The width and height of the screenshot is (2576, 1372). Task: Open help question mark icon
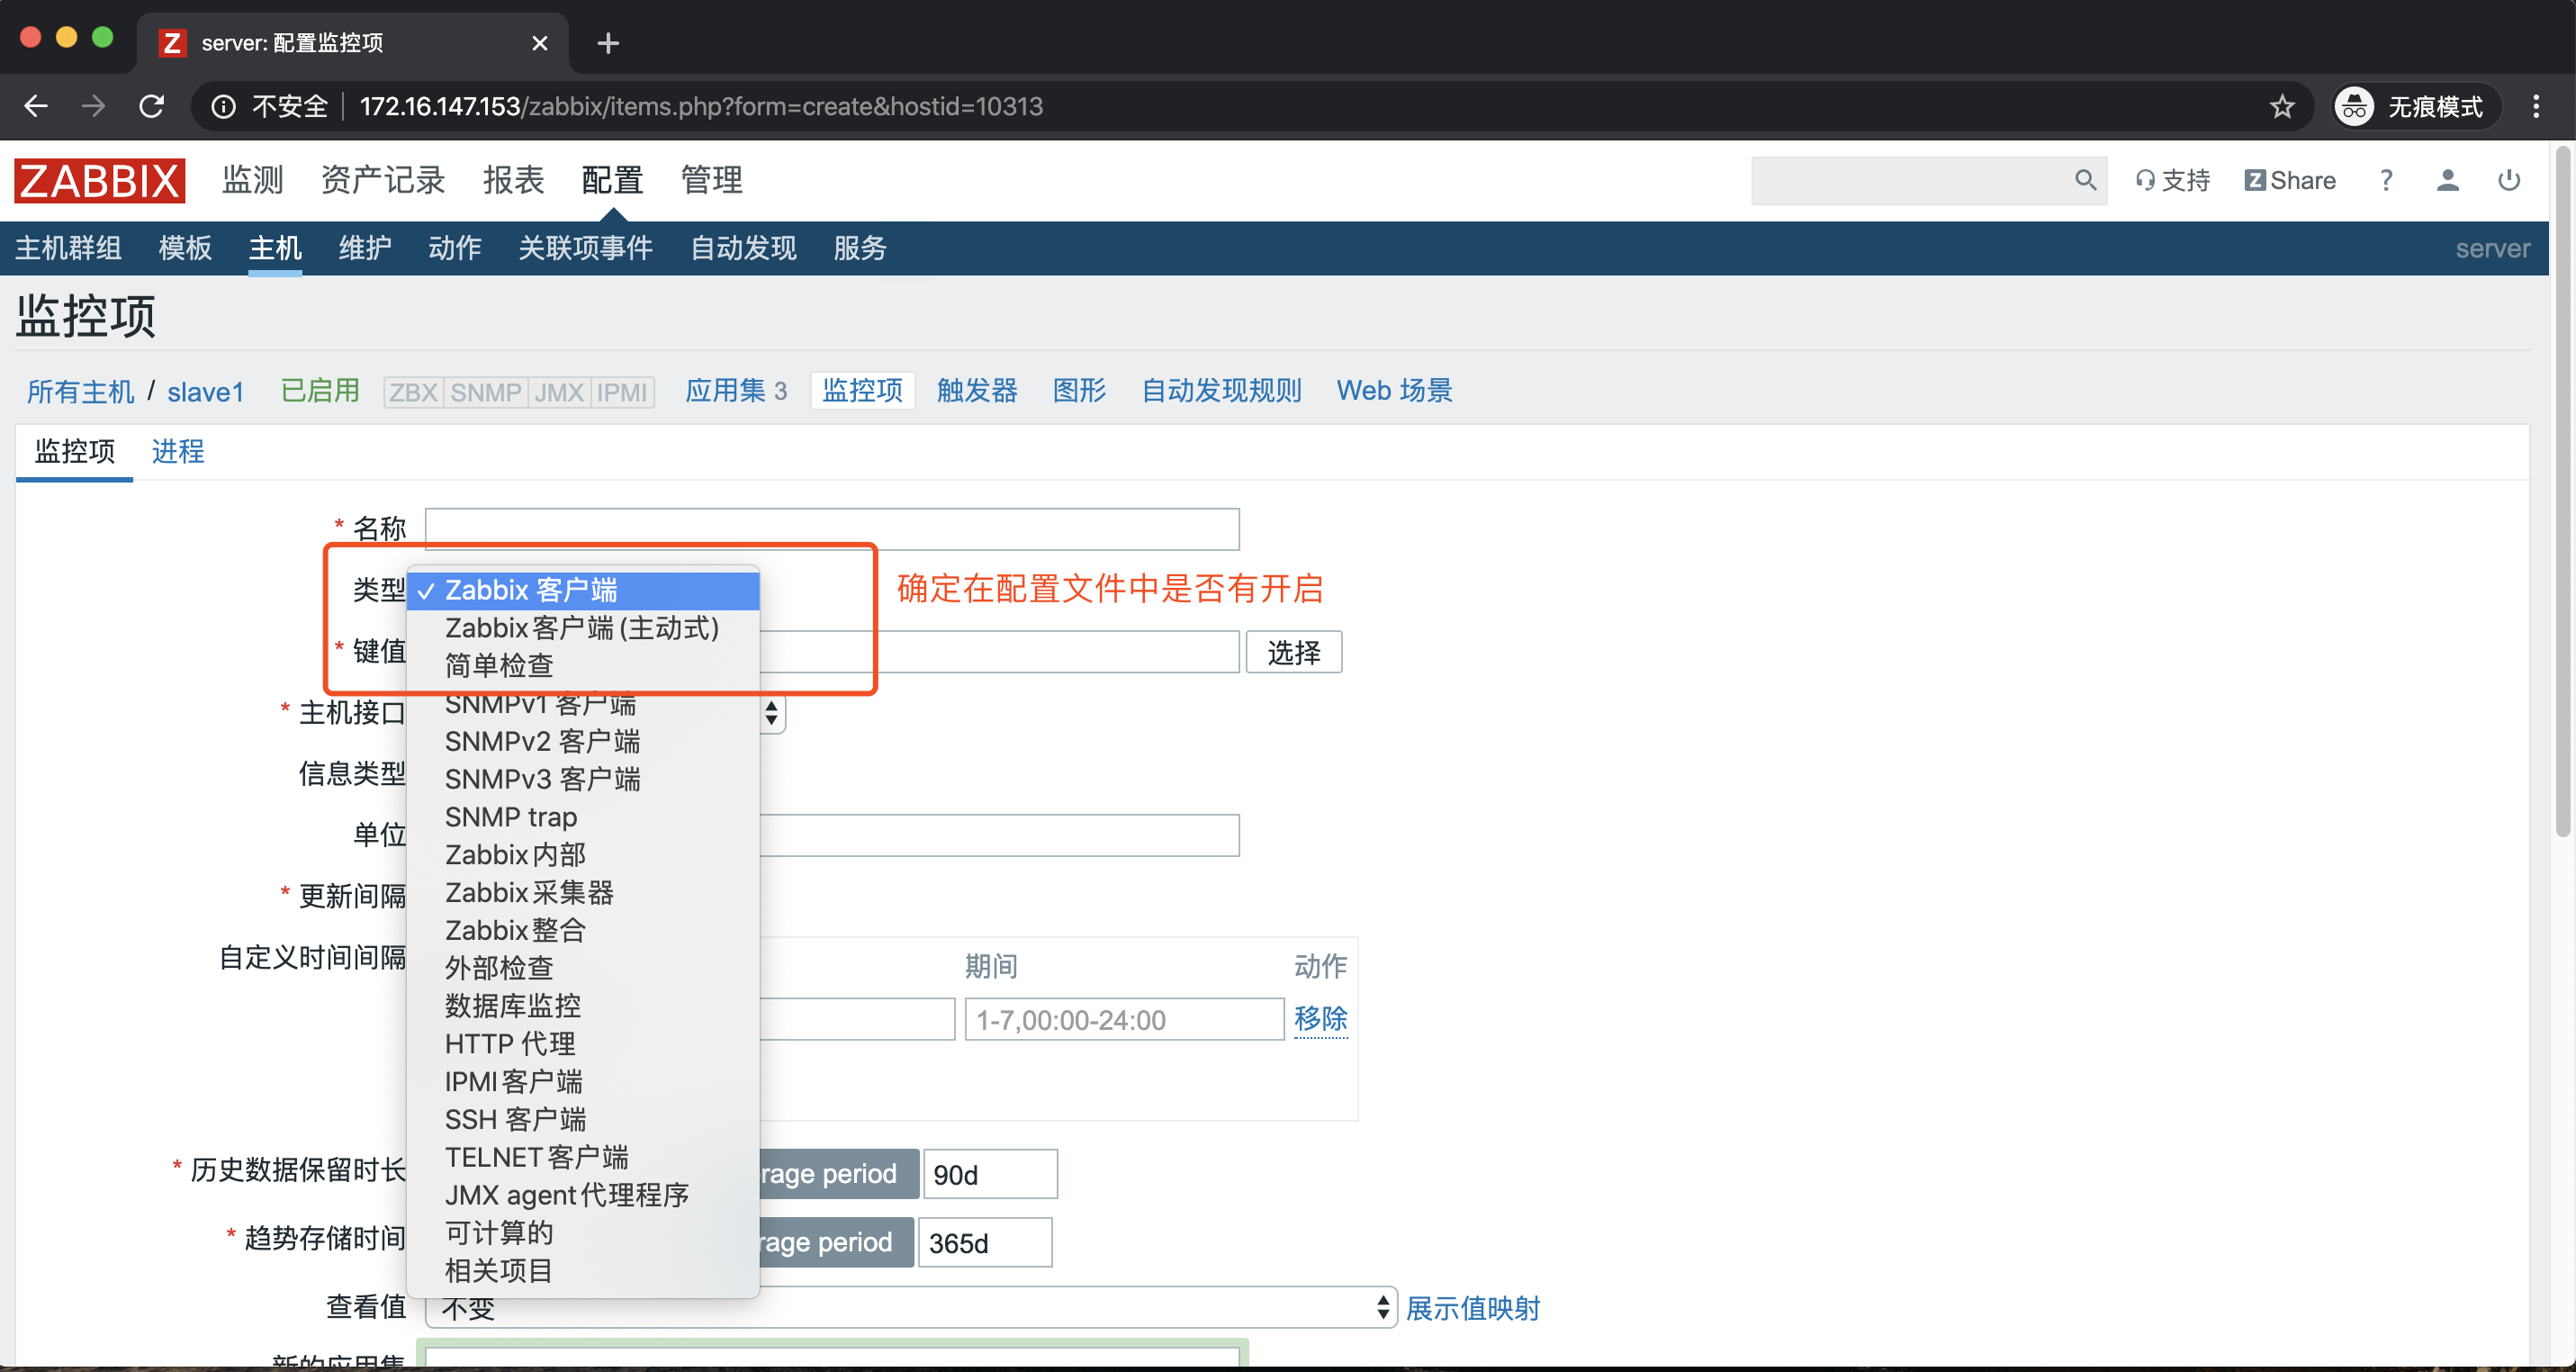pos(2386,181)
